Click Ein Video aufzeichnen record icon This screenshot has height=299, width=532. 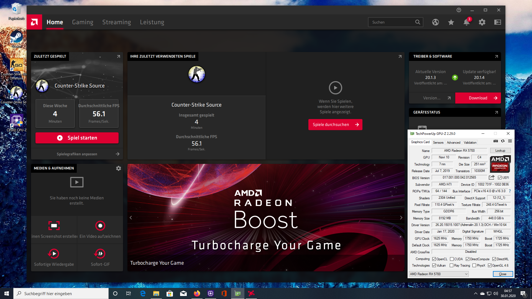(x=100, y=226)
